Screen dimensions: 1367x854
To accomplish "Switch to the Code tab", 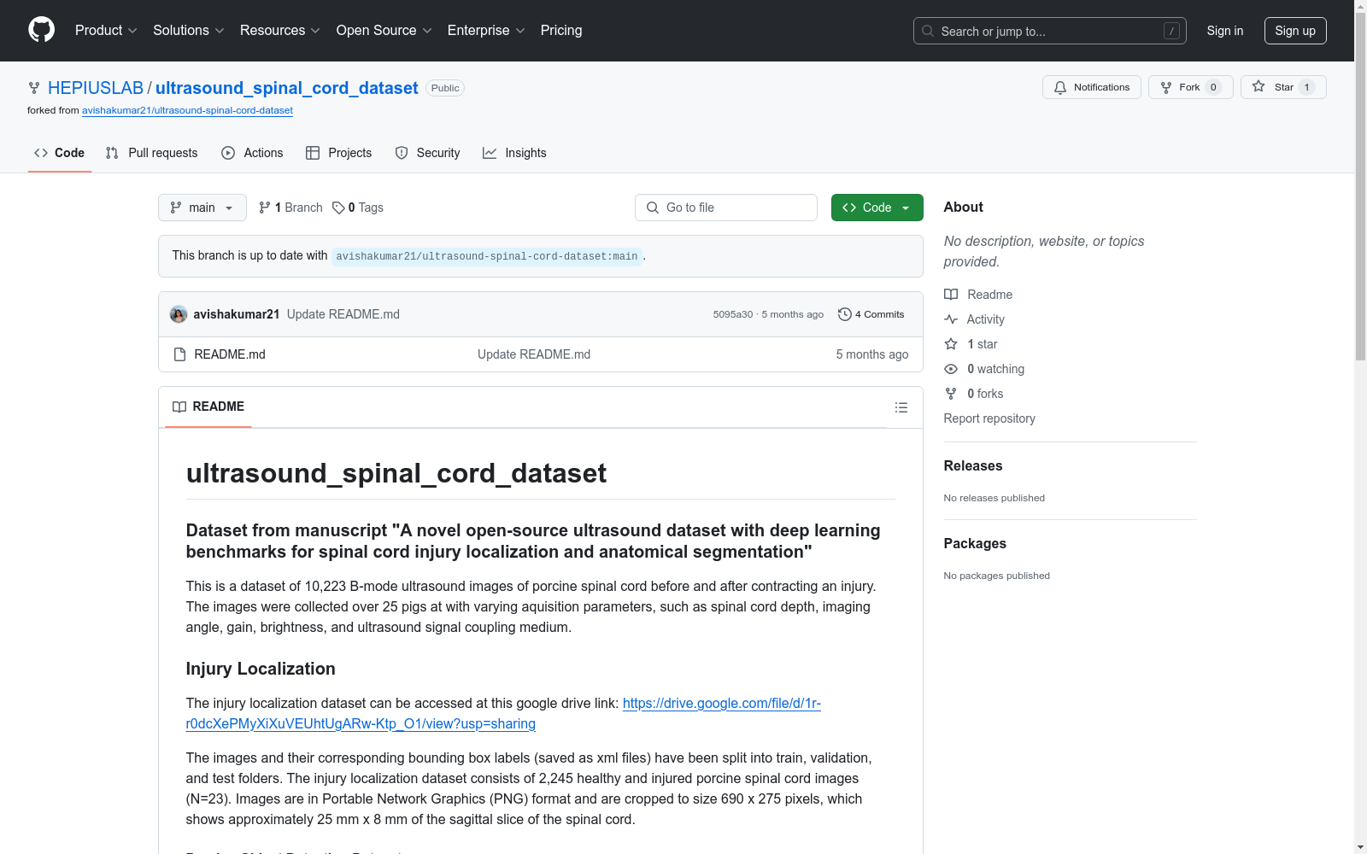I will point(60,153).
